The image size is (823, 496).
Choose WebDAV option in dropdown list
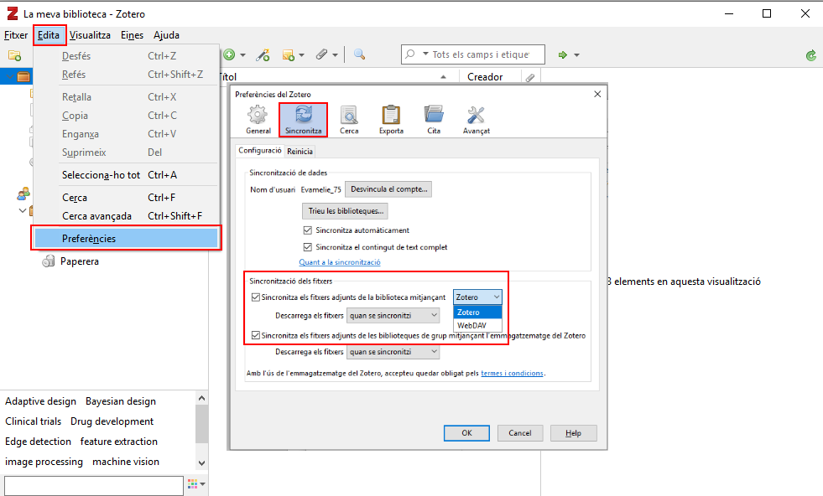477,325
